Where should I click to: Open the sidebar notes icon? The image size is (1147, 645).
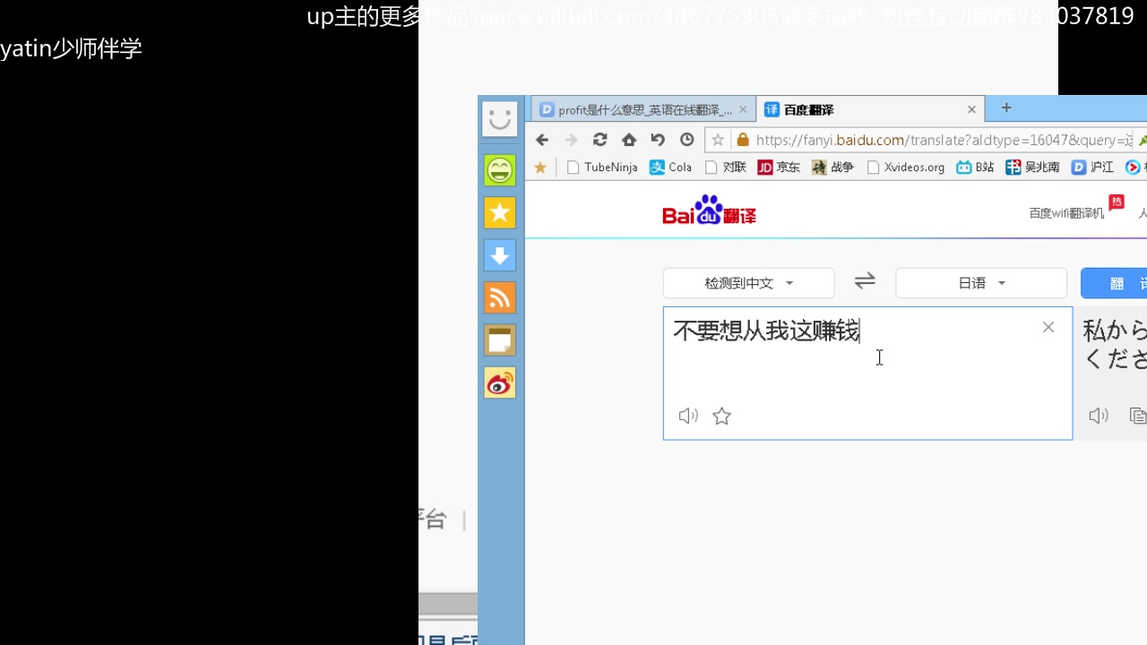500,340
